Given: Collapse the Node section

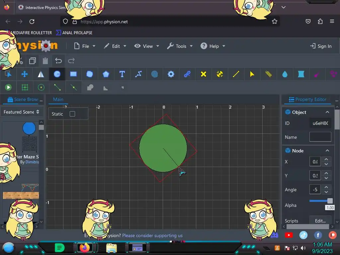Looking at the screenshot, I should [x=327, y=151].
